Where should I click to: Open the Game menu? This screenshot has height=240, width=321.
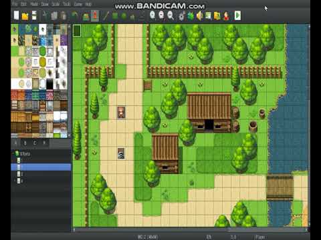point(78,4)
